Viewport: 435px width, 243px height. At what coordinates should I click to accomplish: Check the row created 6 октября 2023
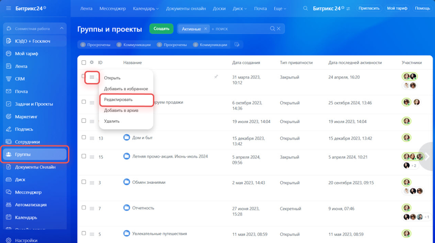84,102
